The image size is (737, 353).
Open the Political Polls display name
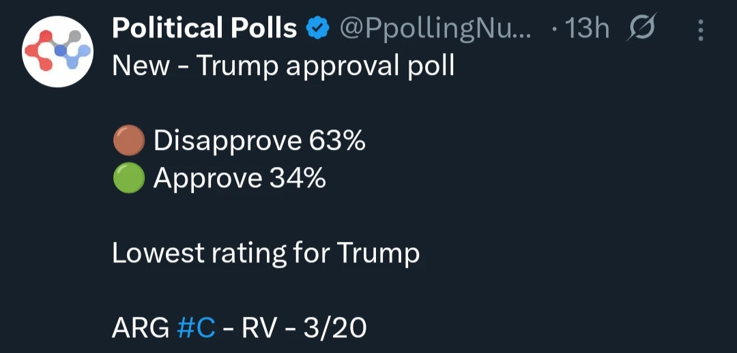pyautogui.click(x=204, y=29)
